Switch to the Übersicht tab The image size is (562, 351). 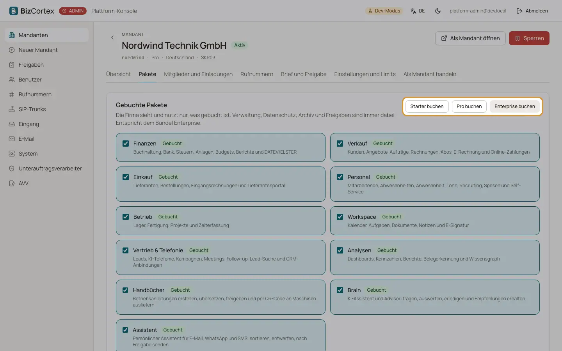click(x=118, y=74)
